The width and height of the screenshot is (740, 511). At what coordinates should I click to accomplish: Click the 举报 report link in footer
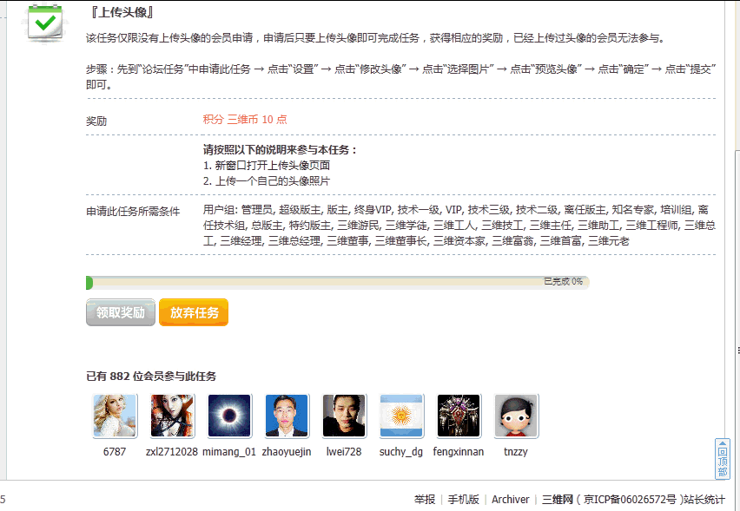(425, 499)
